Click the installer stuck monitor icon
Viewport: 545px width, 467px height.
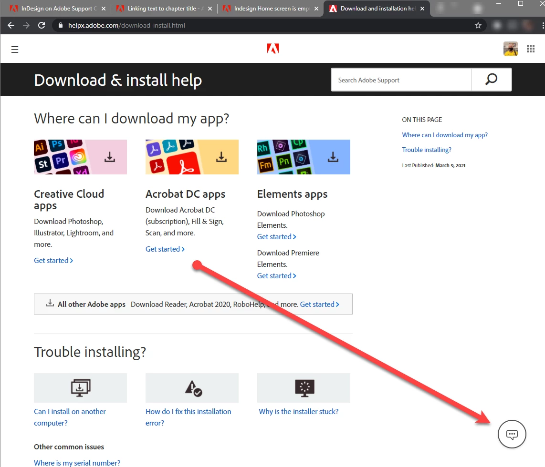304,388
